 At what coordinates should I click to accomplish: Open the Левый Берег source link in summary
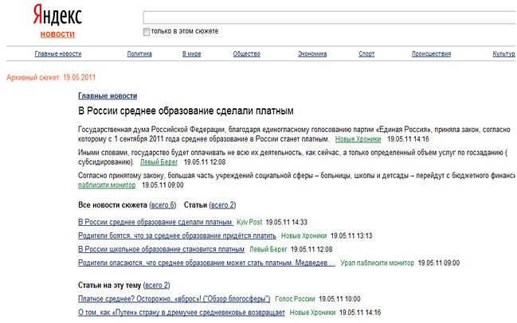(159, 162)
